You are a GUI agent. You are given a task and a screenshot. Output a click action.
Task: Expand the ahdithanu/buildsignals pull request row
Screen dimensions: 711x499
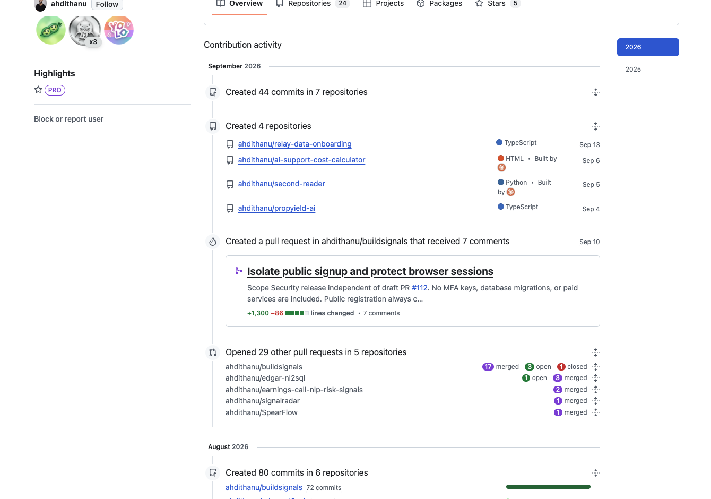click(596, 367)
